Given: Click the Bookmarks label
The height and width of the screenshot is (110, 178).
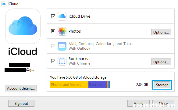Looking at the screenshot, I should click(78, 59).
